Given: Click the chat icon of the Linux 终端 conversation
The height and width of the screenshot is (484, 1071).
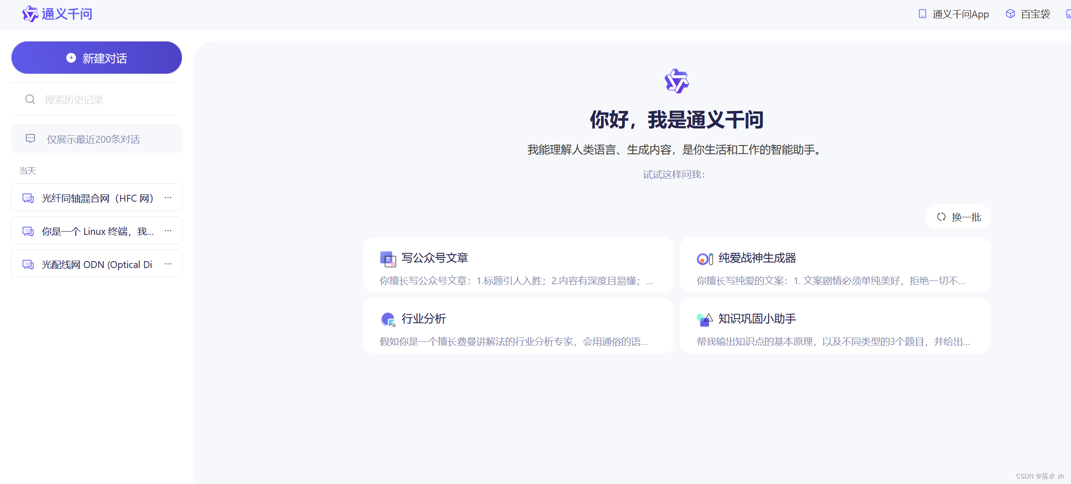Looking at the screenshot, I should pyautogui.click(x=28, y=231).
